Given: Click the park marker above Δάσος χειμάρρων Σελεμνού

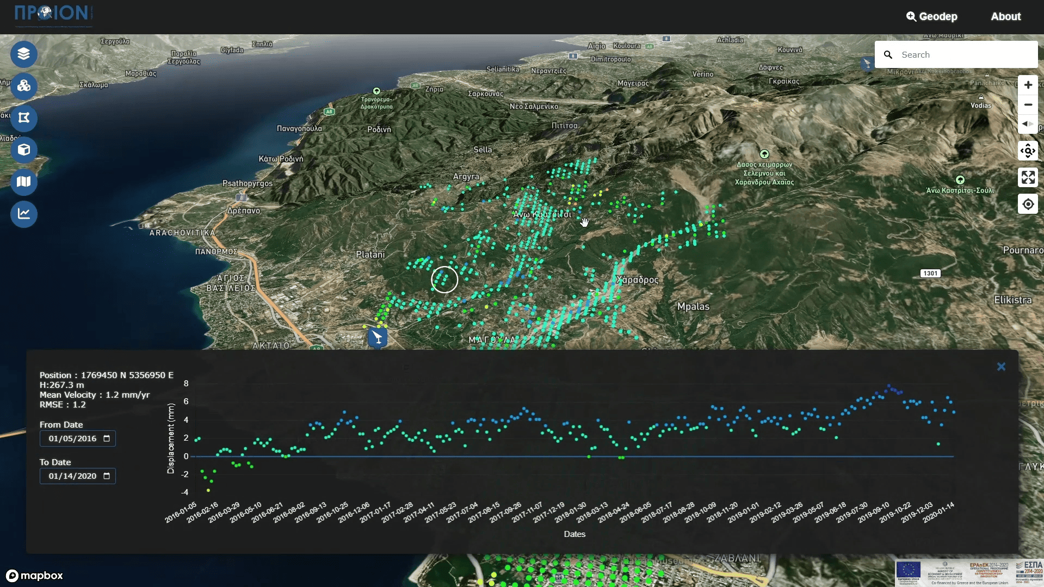Looking at the screenshot, I should (764, 154).
